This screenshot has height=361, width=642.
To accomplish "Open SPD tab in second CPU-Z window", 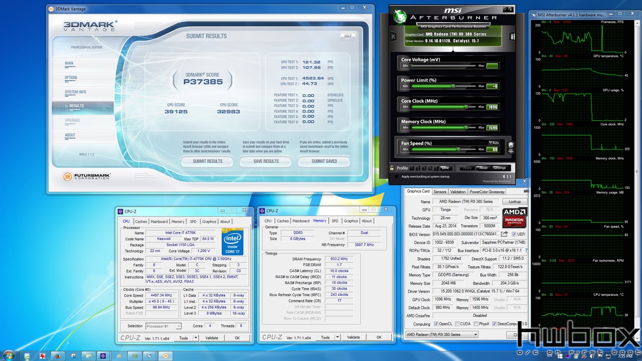I will pyautogui.click(x=335, y=221).
